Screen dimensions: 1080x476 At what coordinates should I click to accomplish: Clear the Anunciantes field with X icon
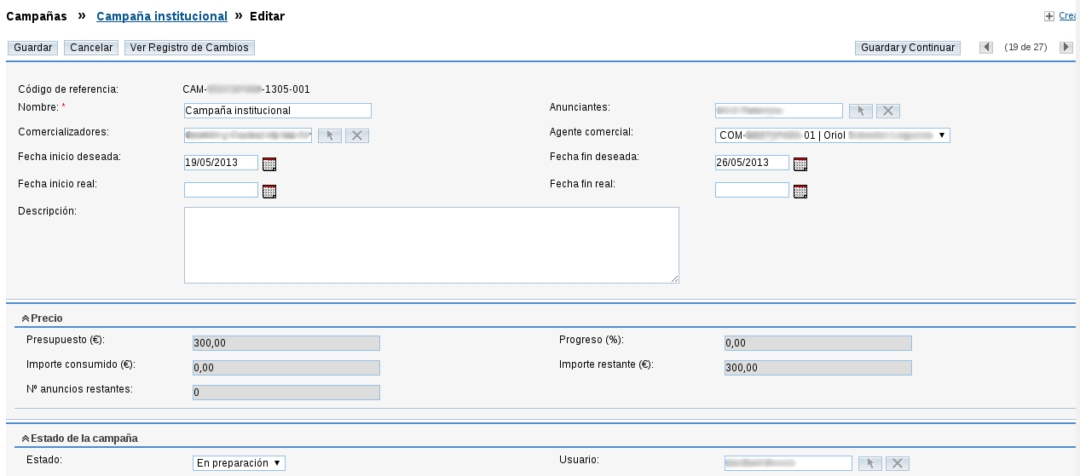pos(888,111)
